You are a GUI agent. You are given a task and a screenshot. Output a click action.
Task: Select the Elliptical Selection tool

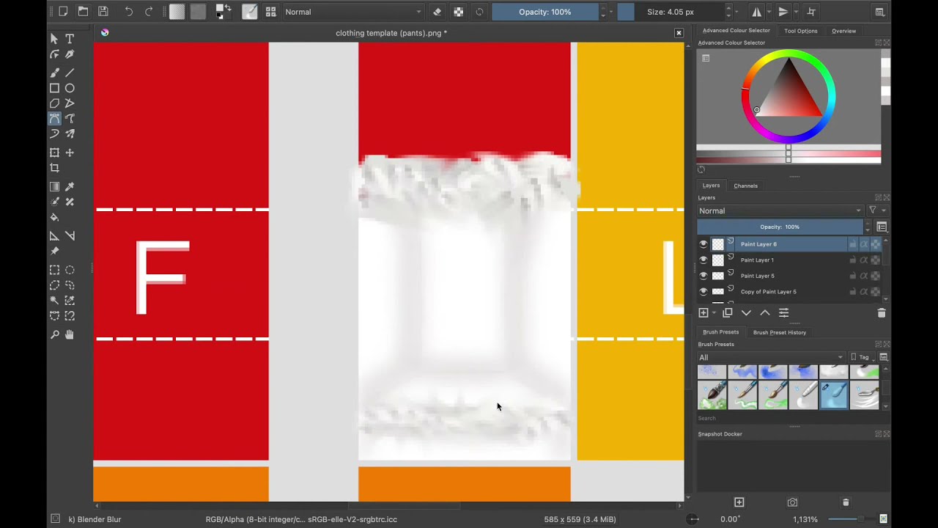[x=70, y=270]
